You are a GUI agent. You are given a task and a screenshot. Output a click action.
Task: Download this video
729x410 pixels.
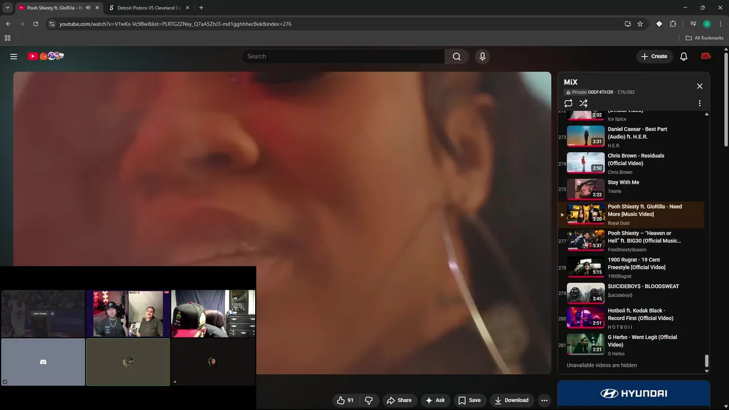point(511,400)
